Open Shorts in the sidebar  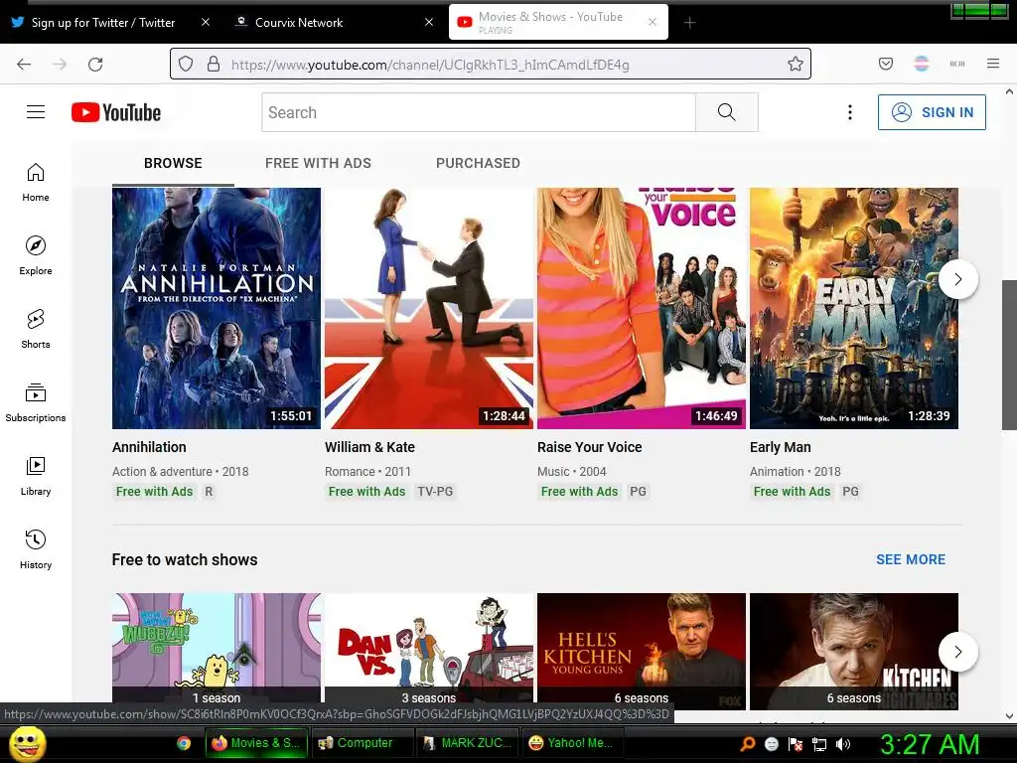[36, 329]
